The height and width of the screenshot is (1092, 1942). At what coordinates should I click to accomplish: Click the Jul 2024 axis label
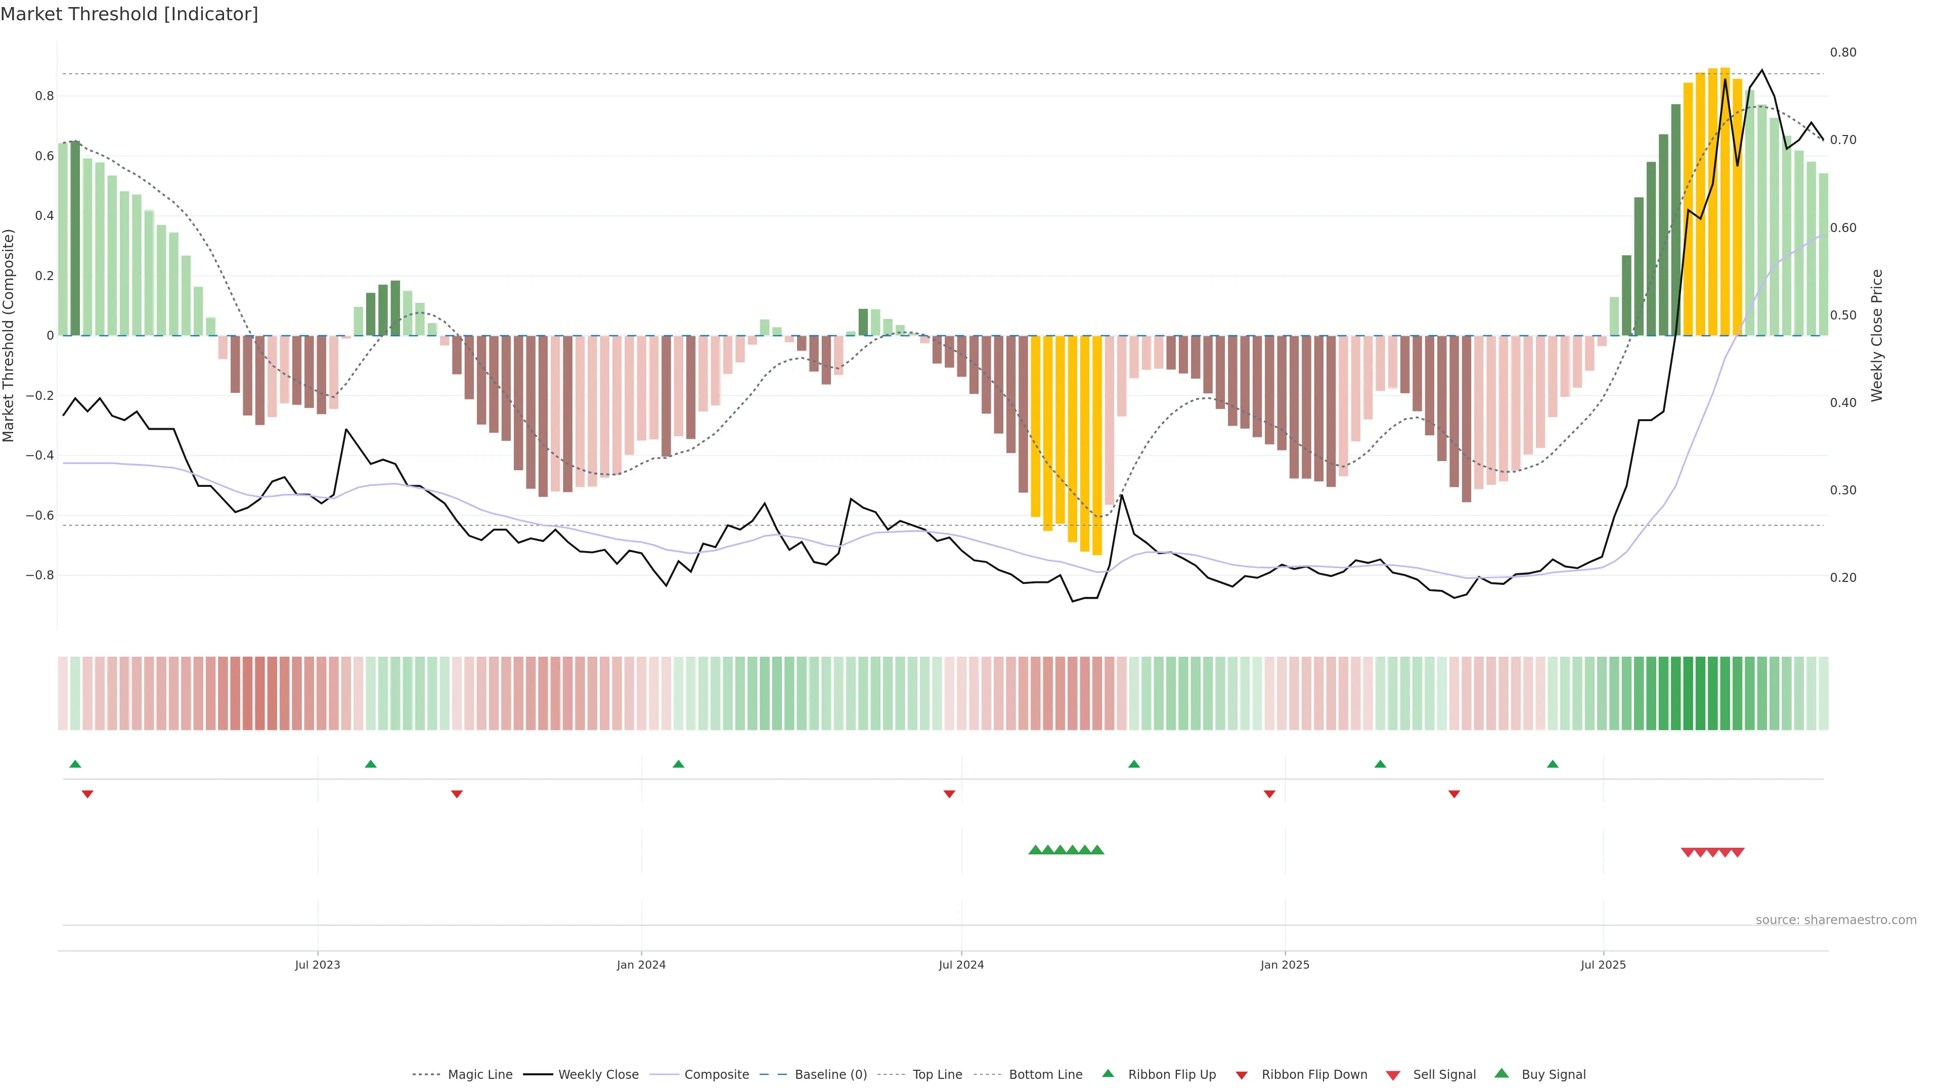coord(961,965)
